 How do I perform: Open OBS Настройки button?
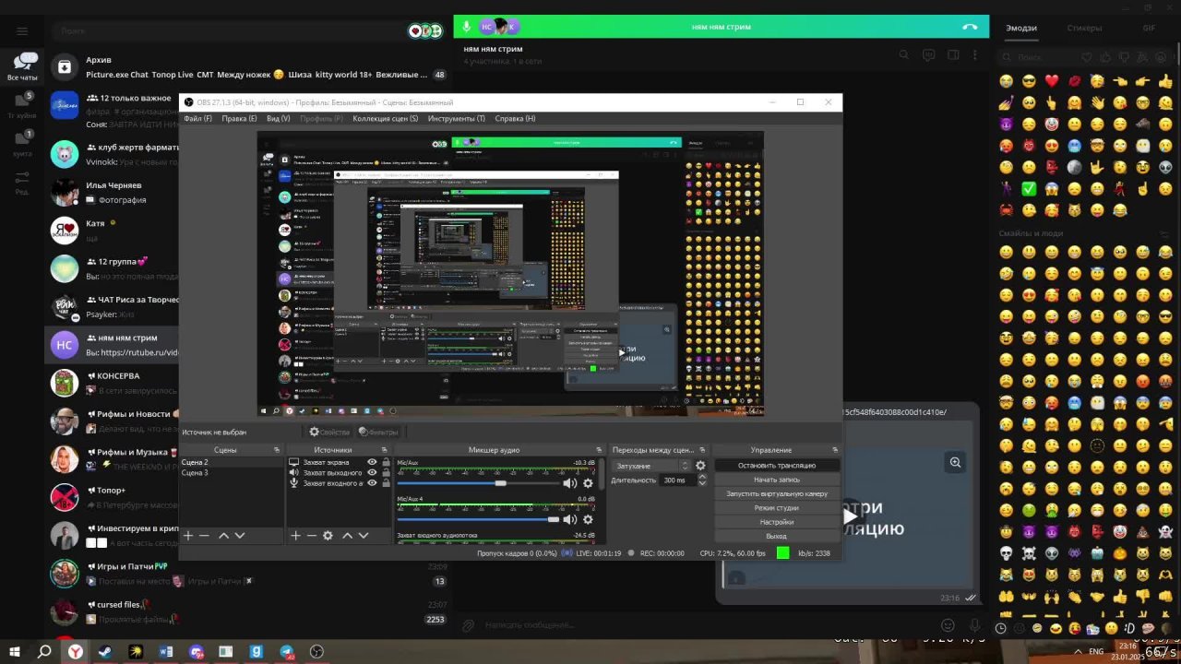(777, 522)
